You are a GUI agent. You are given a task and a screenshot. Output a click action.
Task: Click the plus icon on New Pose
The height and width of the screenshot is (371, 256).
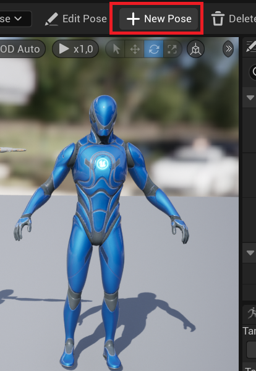pos(133,19)
